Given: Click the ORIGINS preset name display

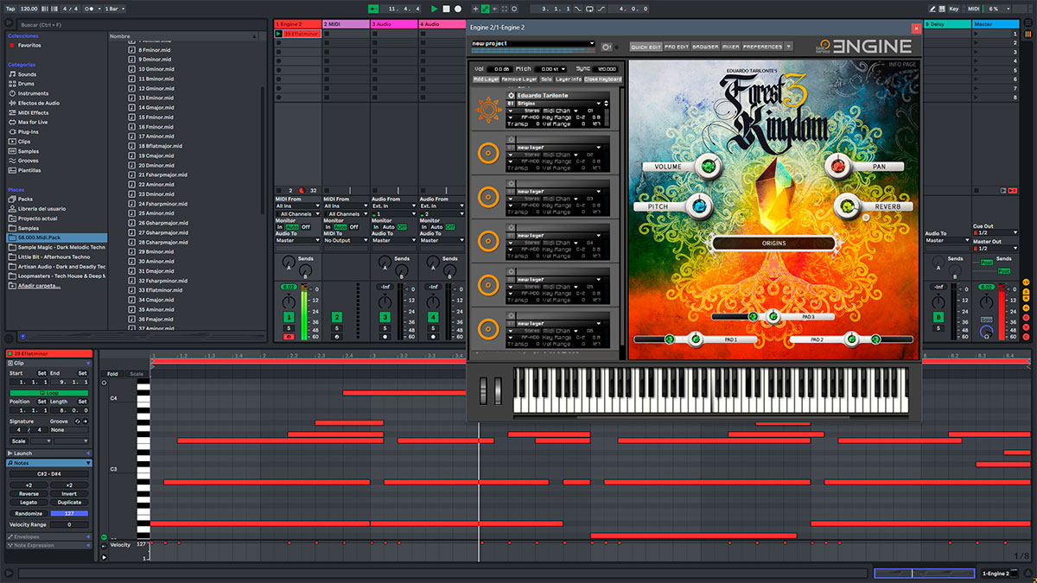Looking at the screenshot, I should pyautogui.click(x=773, y=244).
